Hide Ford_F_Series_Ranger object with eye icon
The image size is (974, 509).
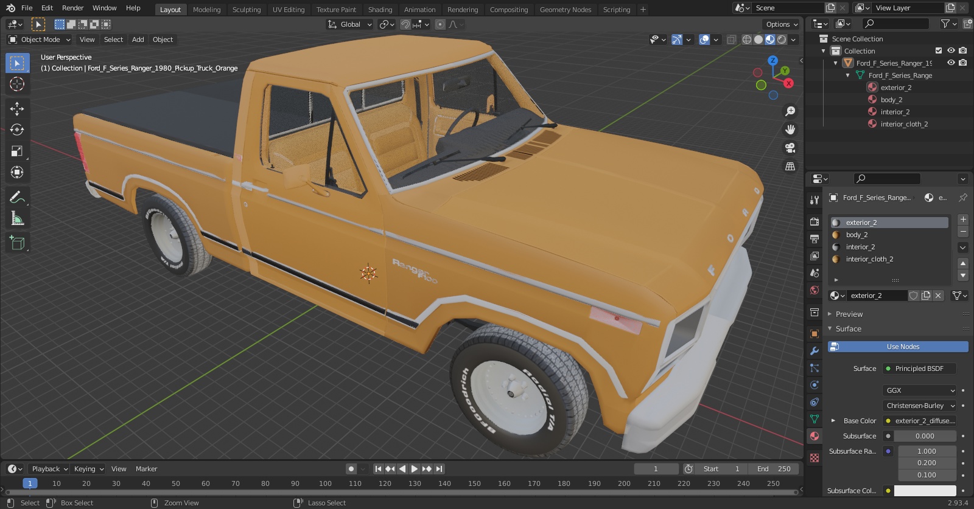tap(951, 63)
